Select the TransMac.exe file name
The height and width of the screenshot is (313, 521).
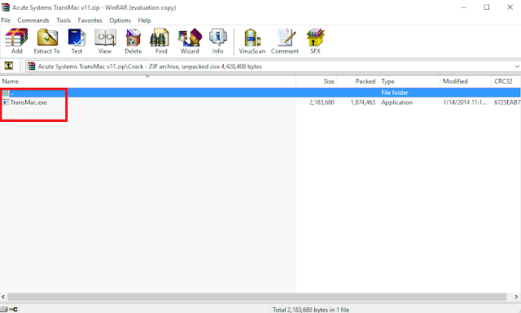pos(28,102)
